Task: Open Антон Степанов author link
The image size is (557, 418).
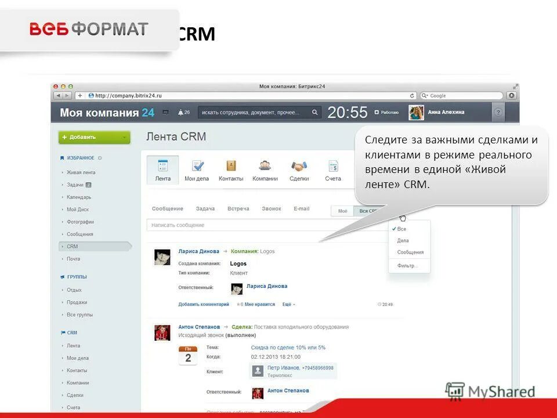Action: [x=199, y=327]
